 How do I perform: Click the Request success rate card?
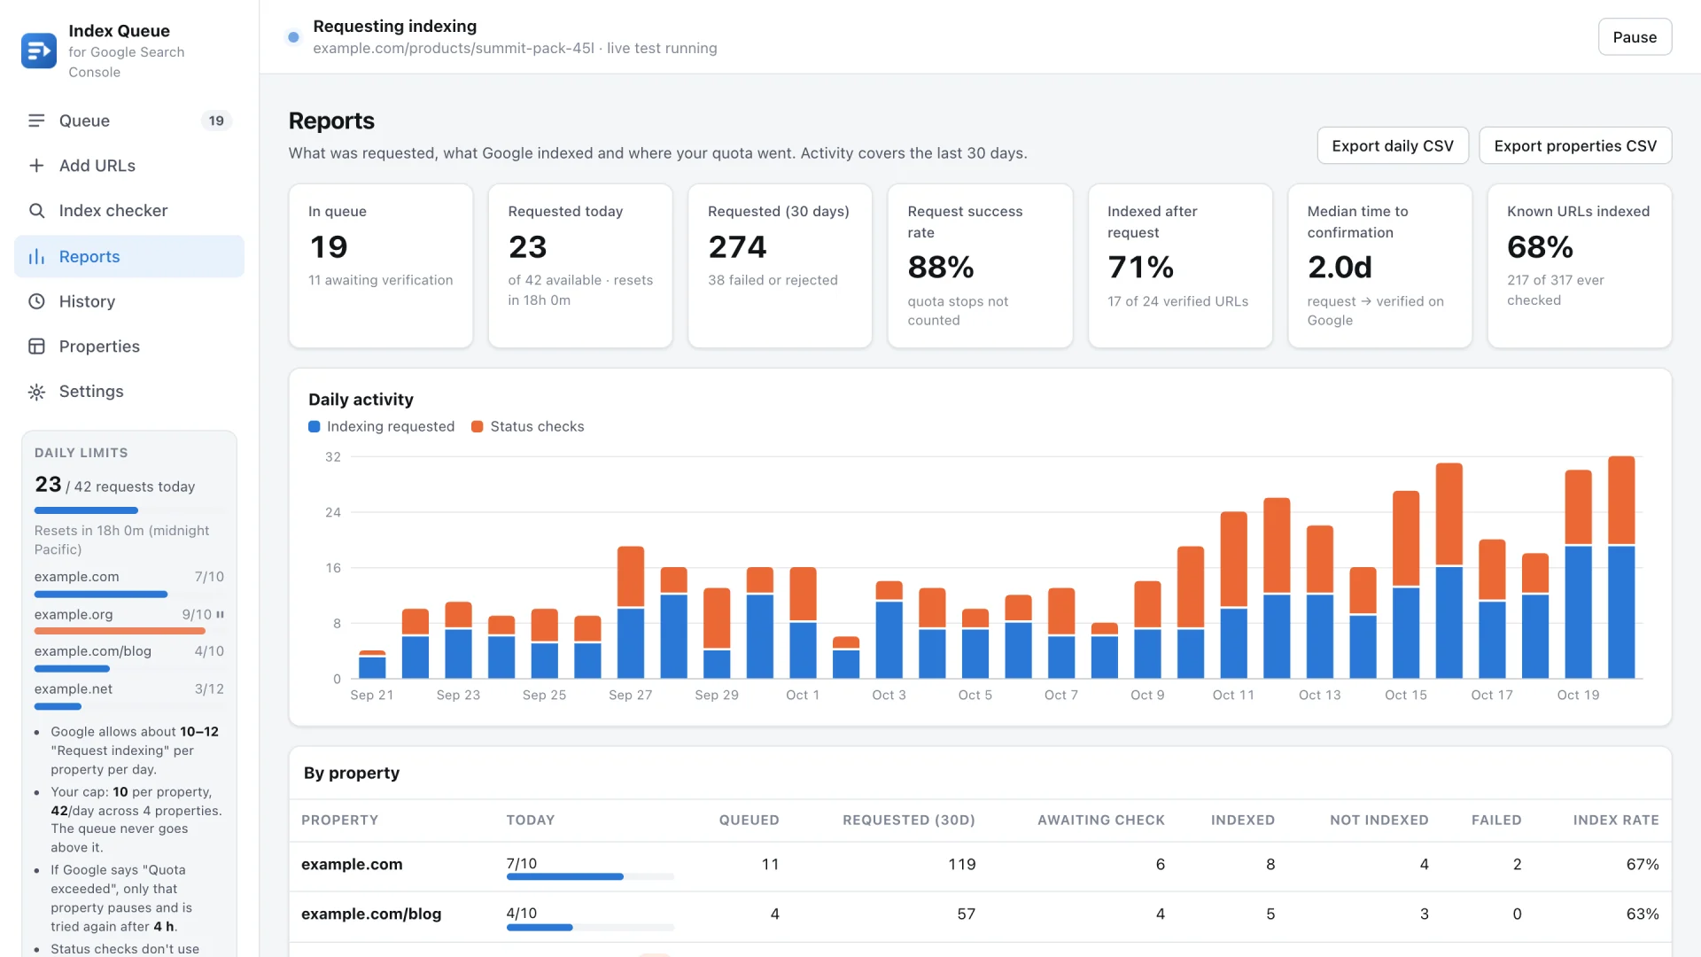980,266
